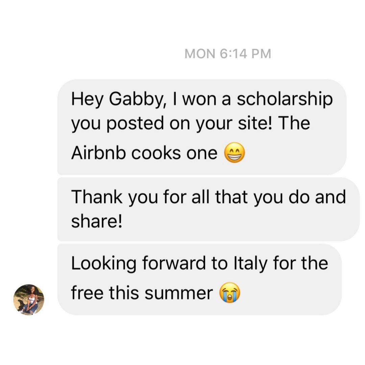Click the word 'free' in last message
365x365 pixels.
pos(87,292)
